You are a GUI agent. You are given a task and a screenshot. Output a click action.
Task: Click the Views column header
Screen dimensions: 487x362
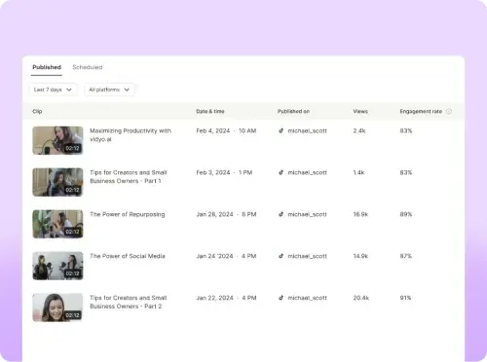(360, 111)
